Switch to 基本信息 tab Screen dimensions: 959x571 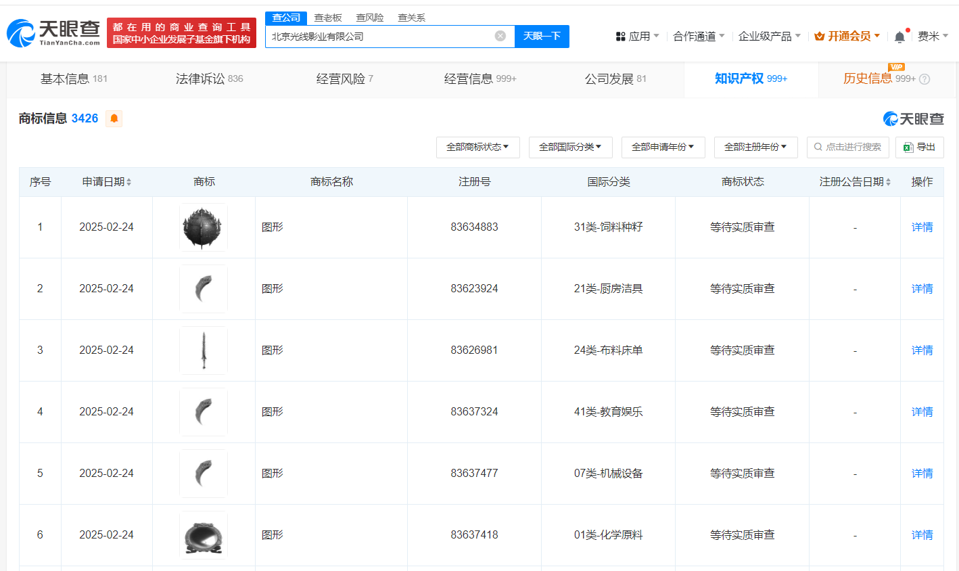point(74,79)
